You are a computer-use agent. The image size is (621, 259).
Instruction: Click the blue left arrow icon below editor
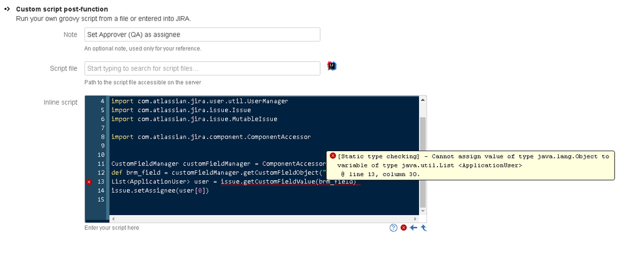click(413, 228)
